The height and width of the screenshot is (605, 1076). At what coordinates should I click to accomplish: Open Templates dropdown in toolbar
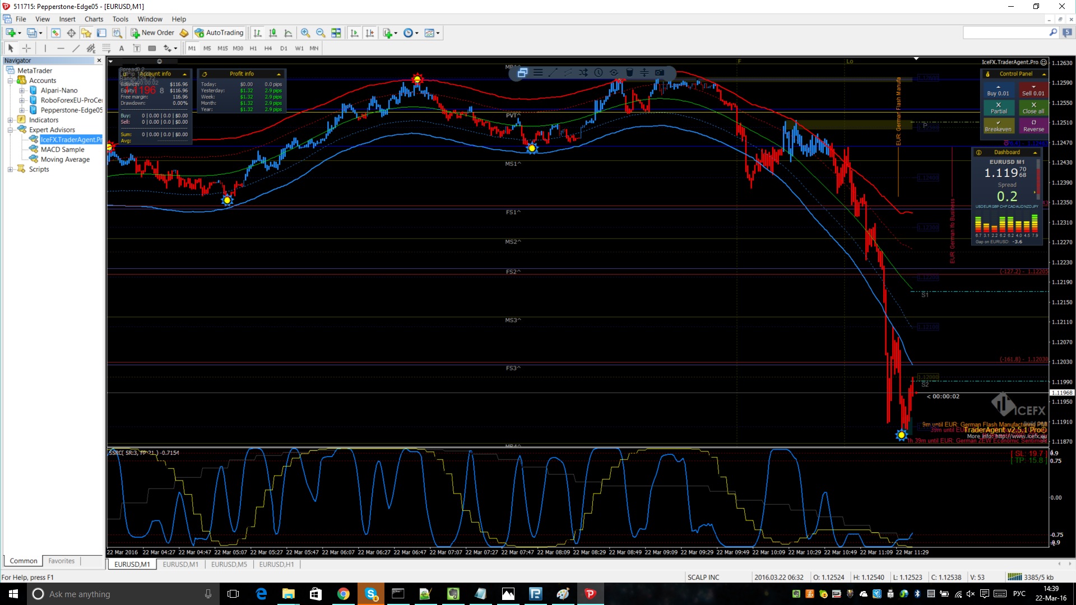pos(432,33)
